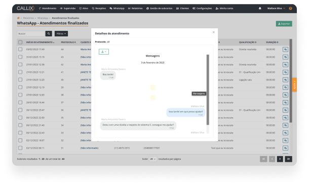
Task: Open the chat details icon for protocol 34
Action: pos(285,125)
